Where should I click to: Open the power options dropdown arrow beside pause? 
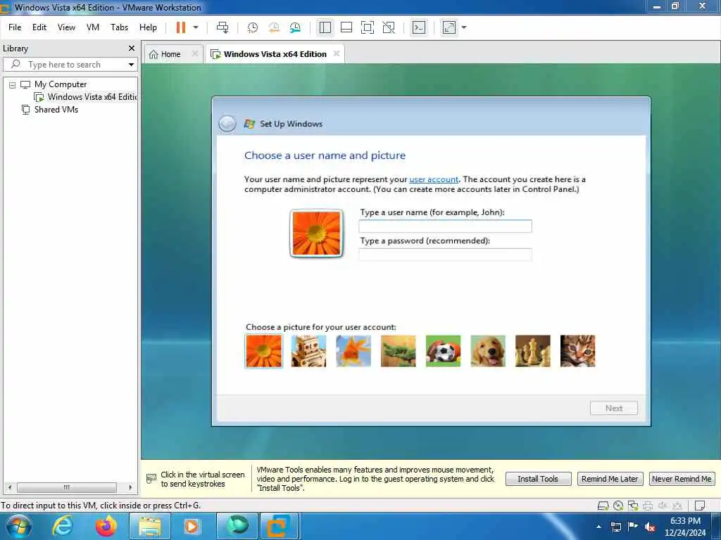coord(196,27)
